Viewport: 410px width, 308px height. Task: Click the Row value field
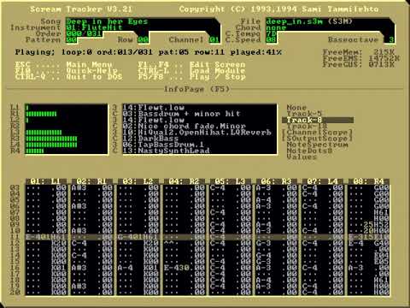pos(143,39)
